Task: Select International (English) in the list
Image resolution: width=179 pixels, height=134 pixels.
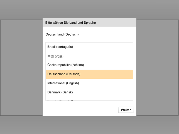Action: (63, 83)
